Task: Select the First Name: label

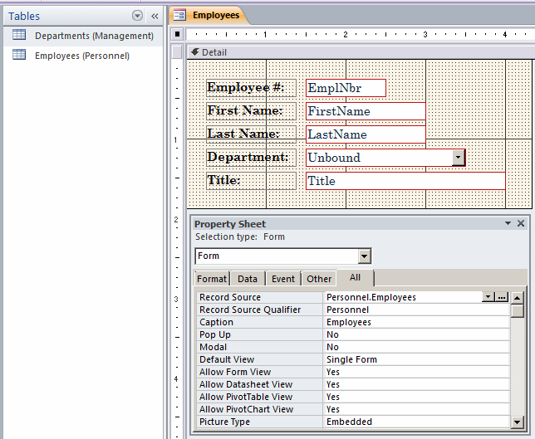Action: pyautogui.click(x=251, y=111)
